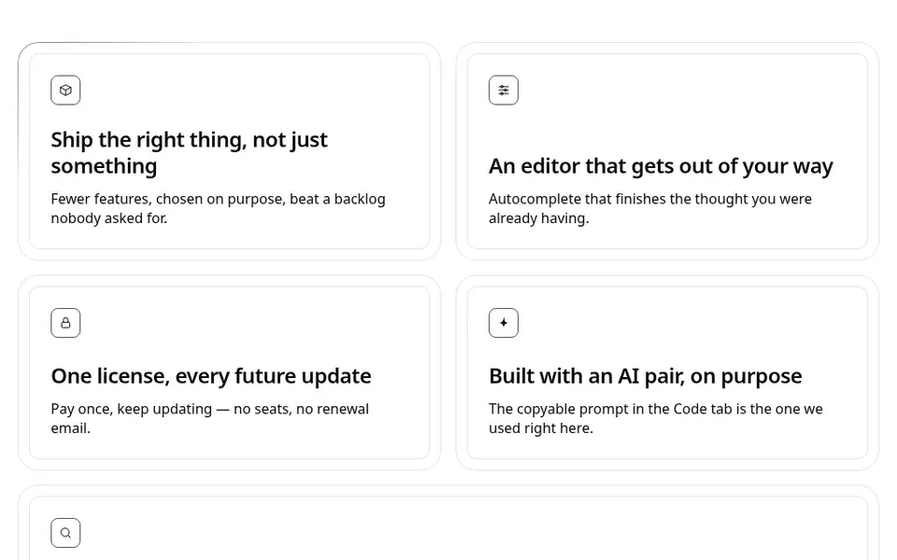
Task: Click the 'Fewer features, chosen on purpose' description
Action: point(218,208)
